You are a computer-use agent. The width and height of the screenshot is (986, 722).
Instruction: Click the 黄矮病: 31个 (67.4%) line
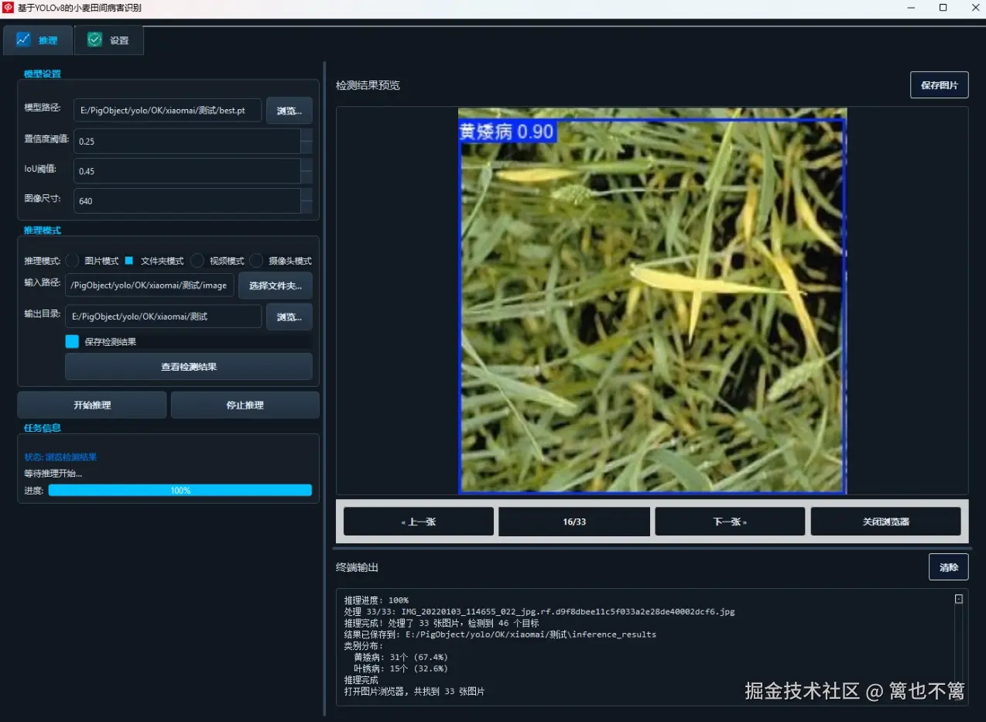(x=401, y=657)
